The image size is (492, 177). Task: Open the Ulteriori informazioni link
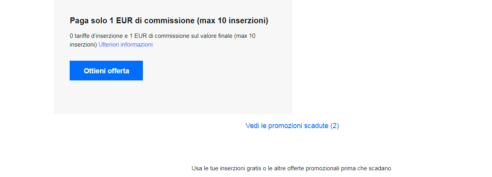125,45
